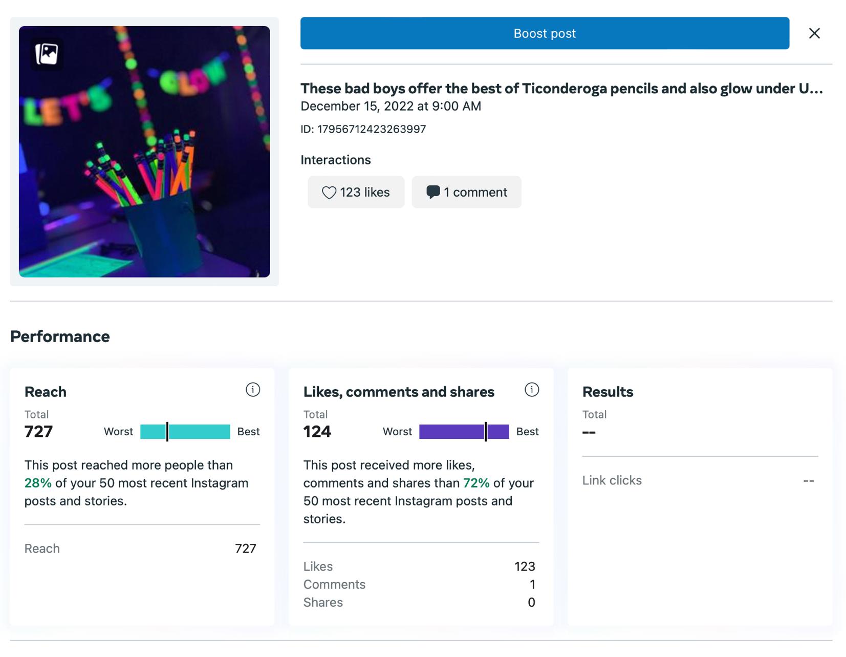Screen dimensions: 846x657
Task: Click the purple engagement performance bar
Action: (x=464, y=432)
